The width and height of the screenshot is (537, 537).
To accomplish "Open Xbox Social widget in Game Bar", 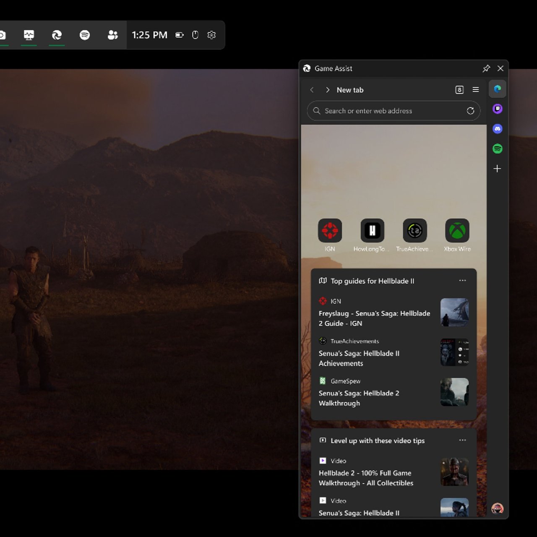I will [x=112, y=35].
